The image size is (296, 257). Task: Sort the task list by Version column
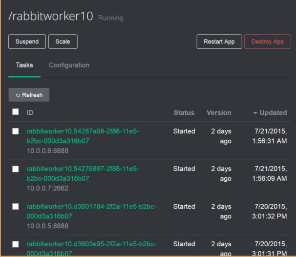pyautogui.click(x=219, y=113)
